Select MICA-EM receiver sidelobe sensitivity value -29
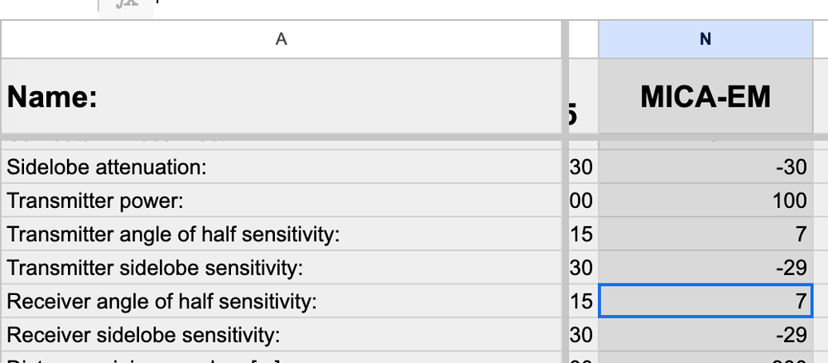This screenshot has height=363, width=828. pyautogui.click(x=705, y=335)
